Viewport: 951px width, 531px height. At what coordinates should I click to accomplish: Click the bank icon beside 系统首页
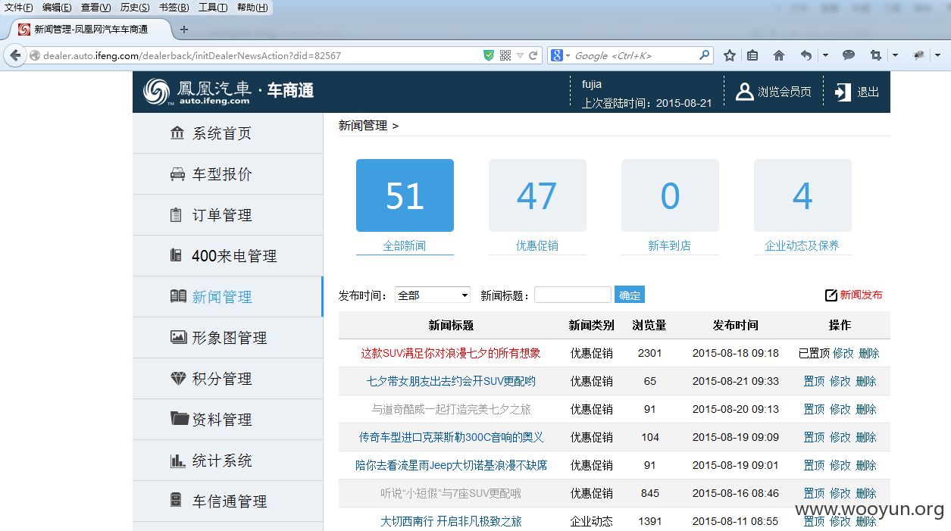177,133
